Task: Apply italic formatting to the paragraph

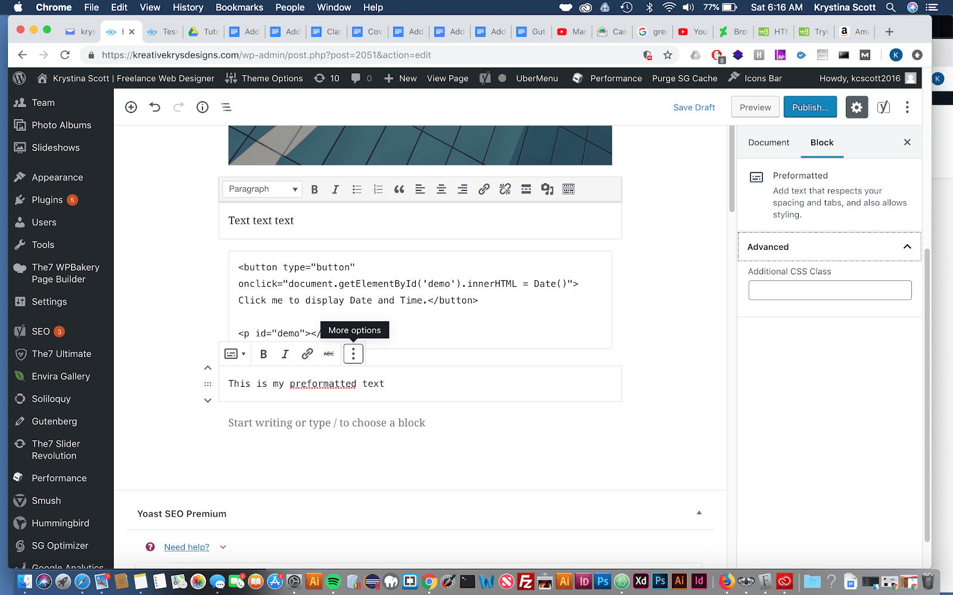Action: coord(335,189)
